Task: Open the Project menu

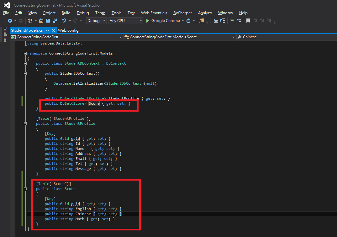Action: (49, 13)
